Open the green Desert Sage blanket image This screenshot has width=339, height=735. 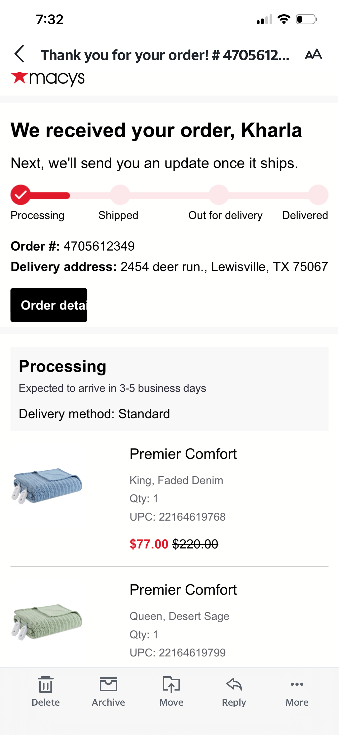[47, 621]
